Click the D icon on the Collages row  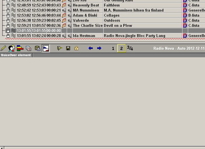coord(185,15)
